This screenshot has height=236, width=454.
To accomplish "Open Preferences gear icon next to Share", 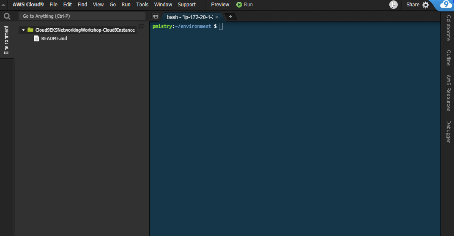I will [x=426, y=5].
